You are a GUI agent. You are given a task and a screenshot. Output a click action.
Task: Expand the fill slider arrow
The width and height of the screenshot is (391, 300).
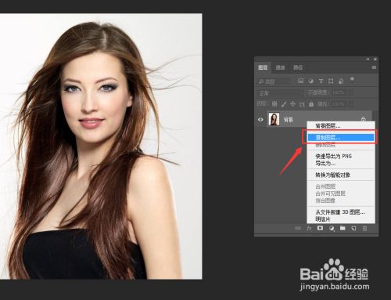(x=351, y=104)
